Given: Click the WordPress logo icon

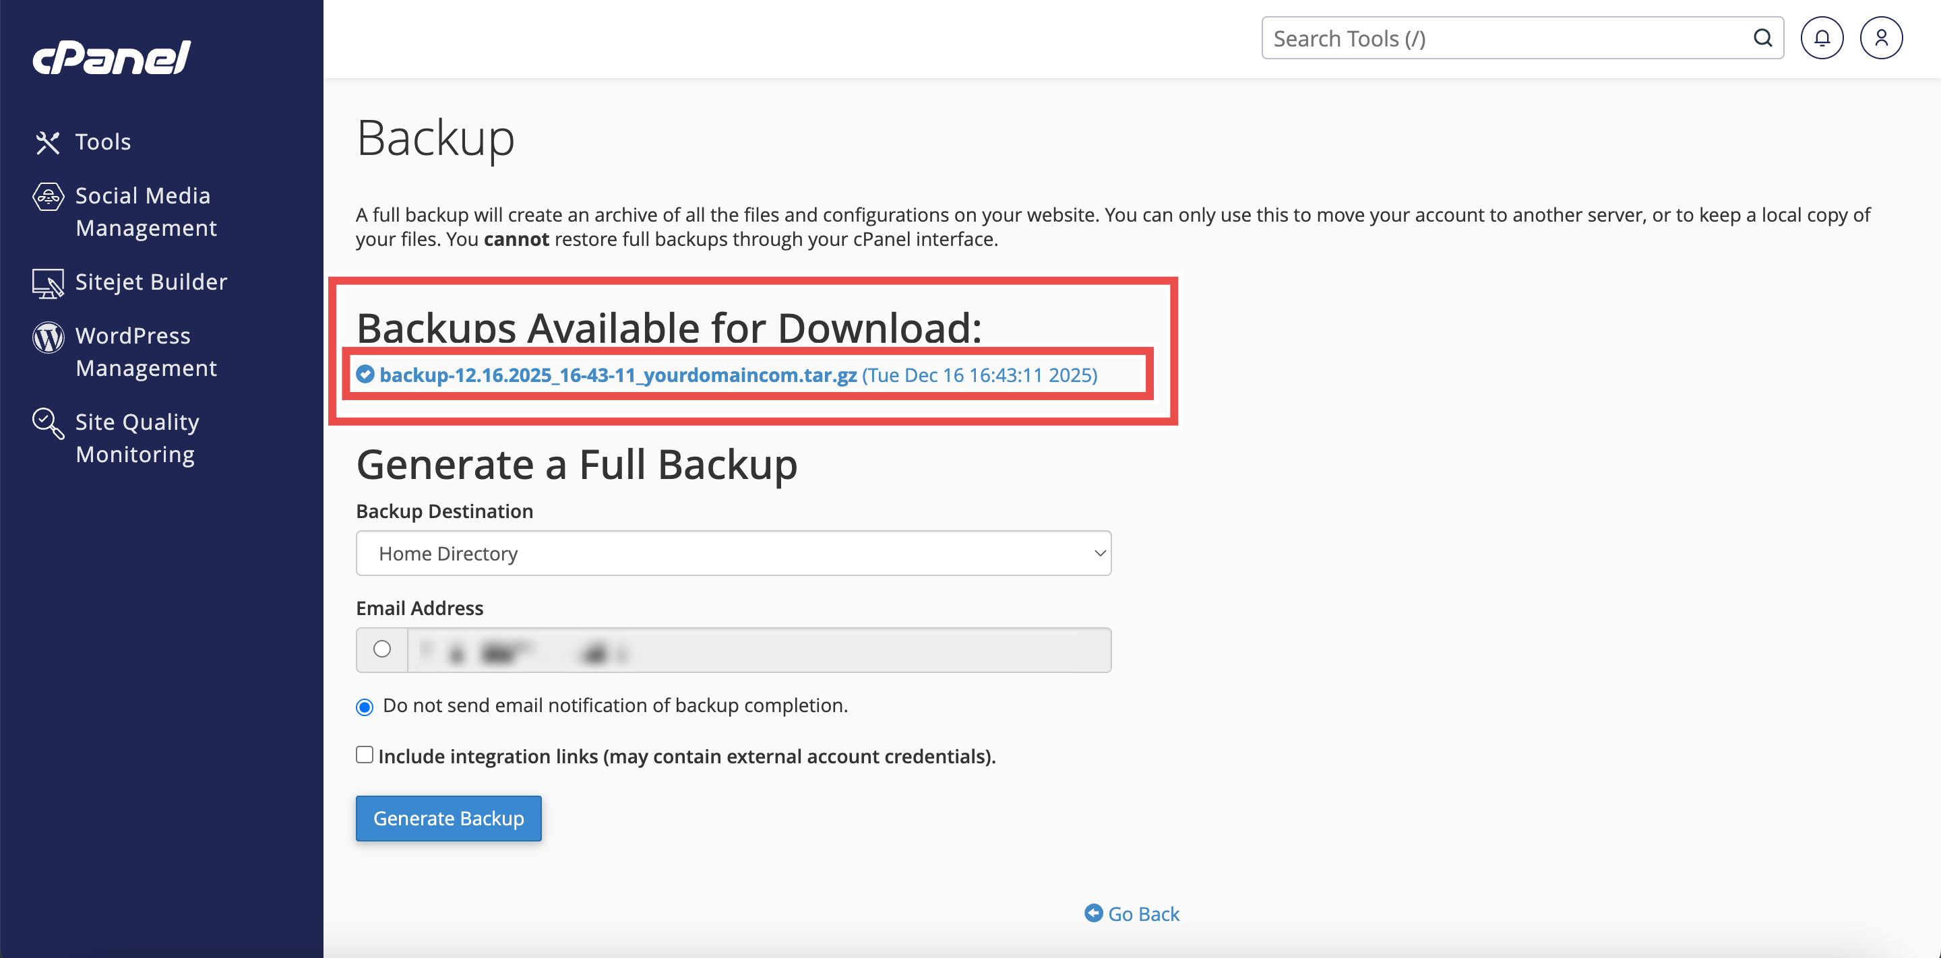Looking at the screenshot, I should coord(47,338).
